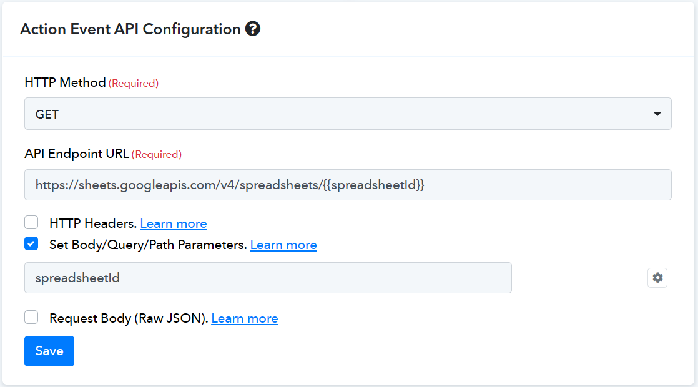Screen dimensions: 698x387
Task: Click the "Set Body/Query/Path Parameters." label text
Action: point(148,245)
